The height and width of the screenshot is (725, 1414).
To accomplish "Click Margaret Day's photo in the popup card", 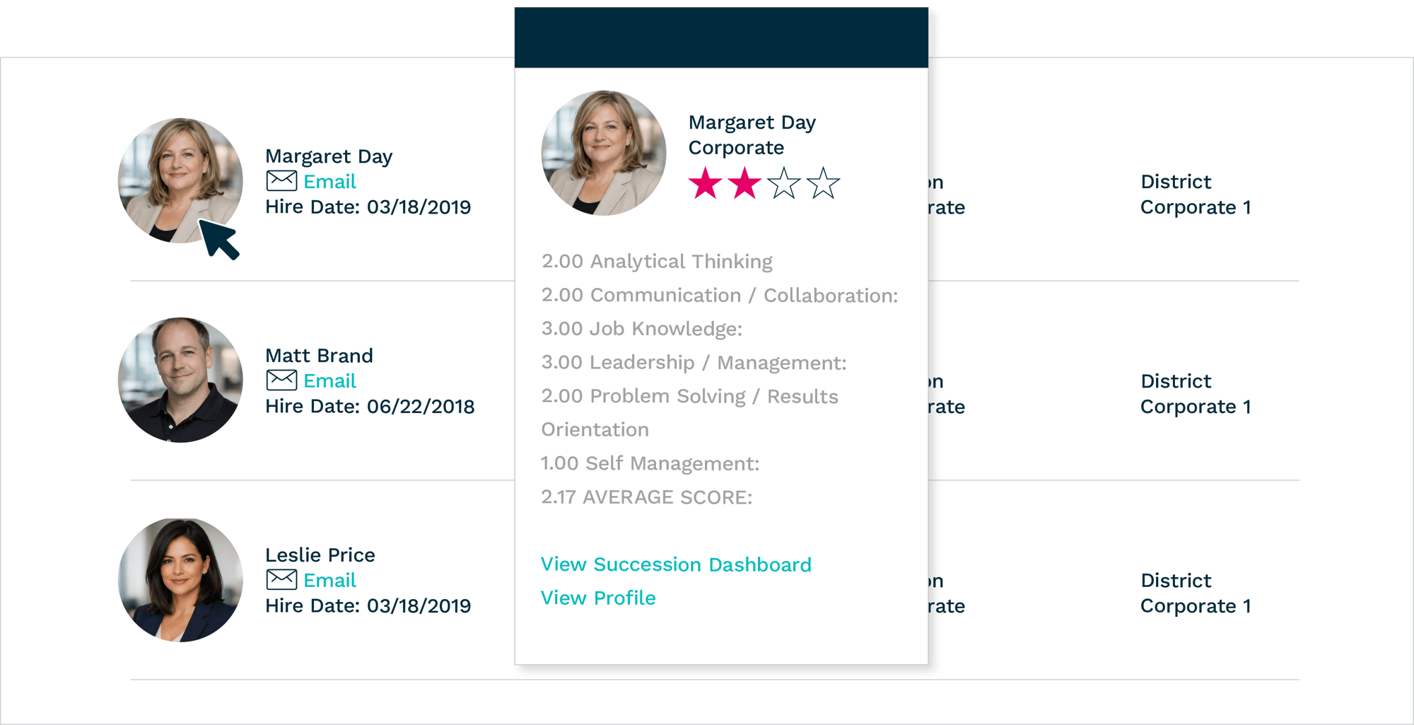I will pyautogui.click(x=604, y=153).
